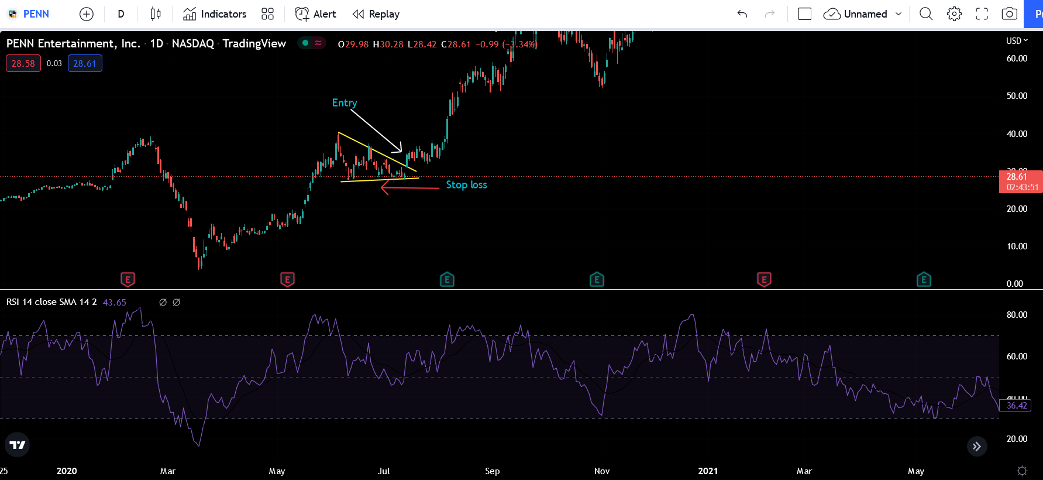The width and height of the screenshot is (1043, 480).
Task: Open chart settings gear
Action: point(954,14)
